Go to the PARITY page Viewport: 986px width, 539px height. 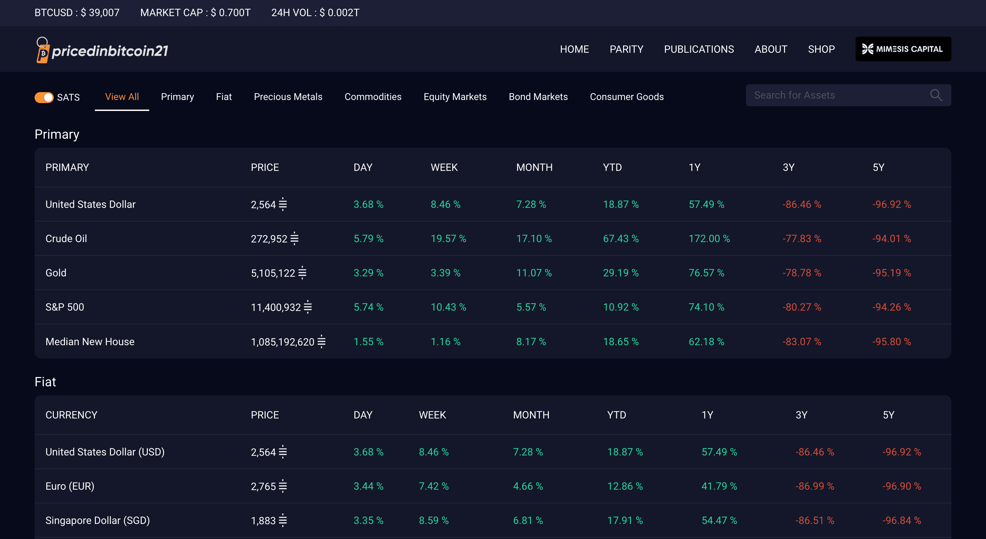(x=626, y=49)
